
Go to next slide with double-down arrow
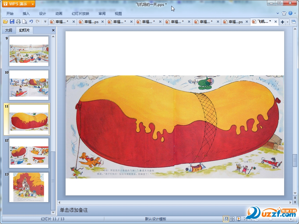pyautogui.click(x=295, y=202)
